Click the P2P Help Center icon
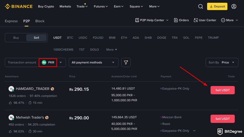244x137 pixels. [137, 20]
